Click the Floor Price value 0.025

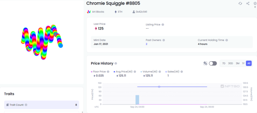(x=100, y=76)
